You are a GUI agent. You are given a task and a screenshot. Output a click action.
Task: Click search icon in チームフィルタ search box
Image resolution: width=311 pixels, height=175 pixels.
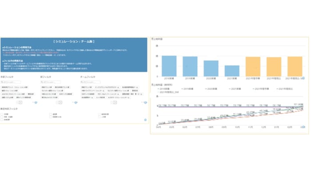(x=82, y=82)
